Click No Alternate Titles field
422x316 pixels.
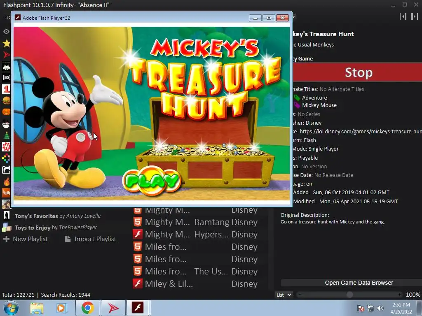click(x=342, y=89)
